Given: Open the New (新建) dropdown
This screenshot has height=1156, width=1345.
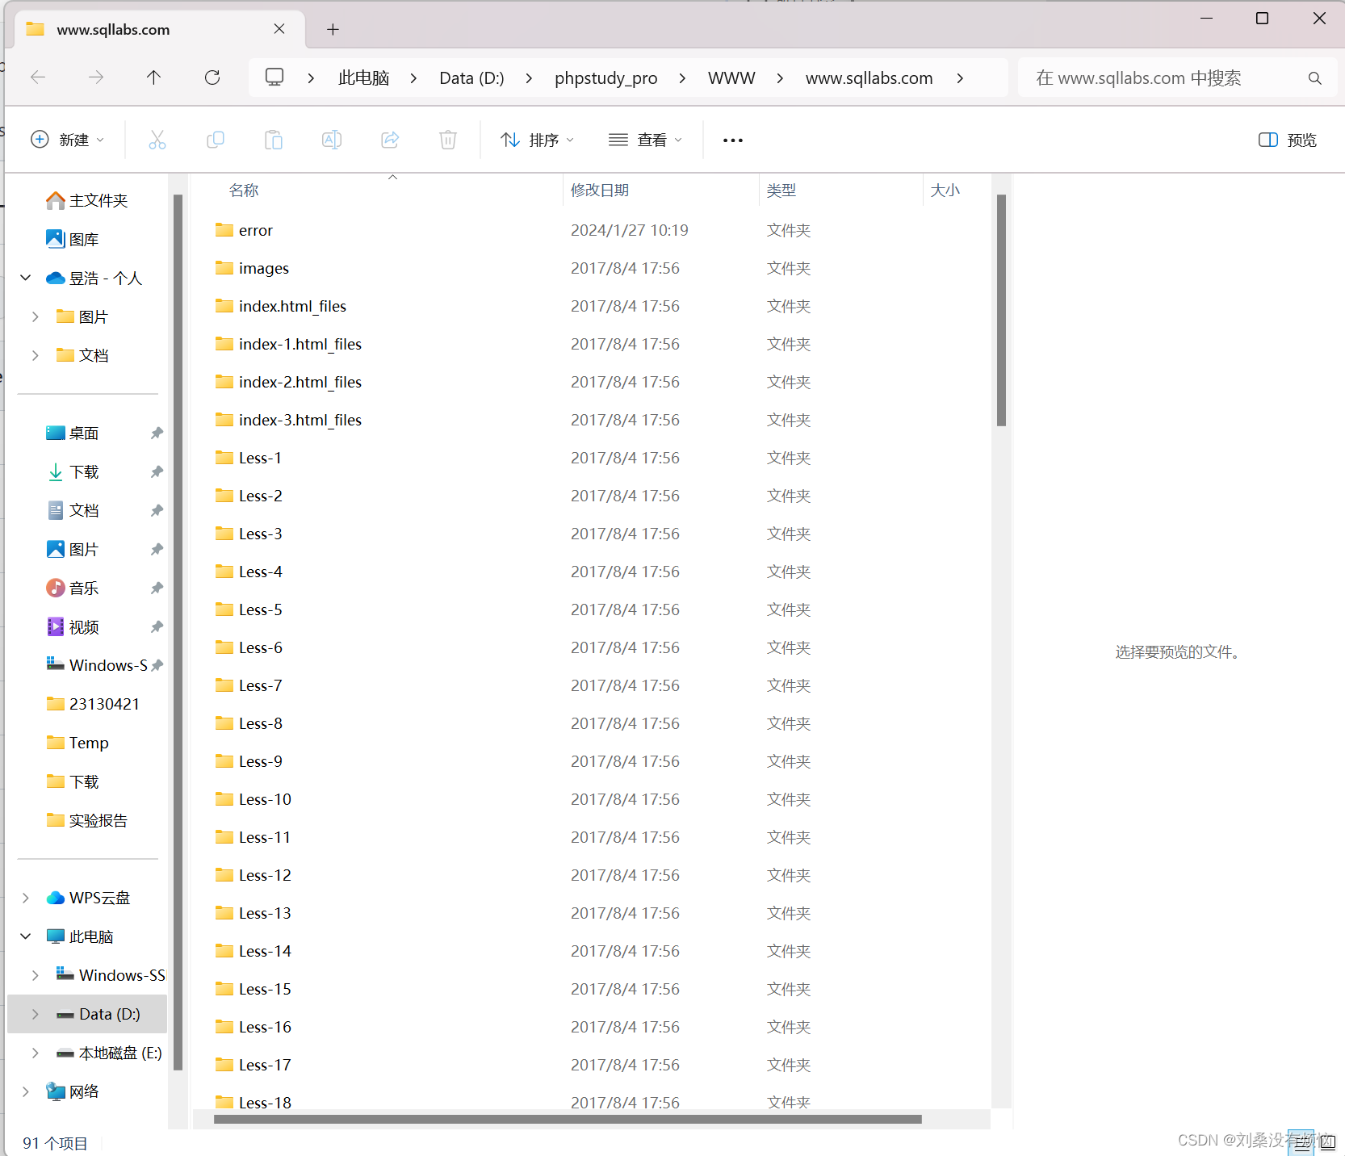Looking at the screenshot, I should pyautogui.click(x=68, y=140).
